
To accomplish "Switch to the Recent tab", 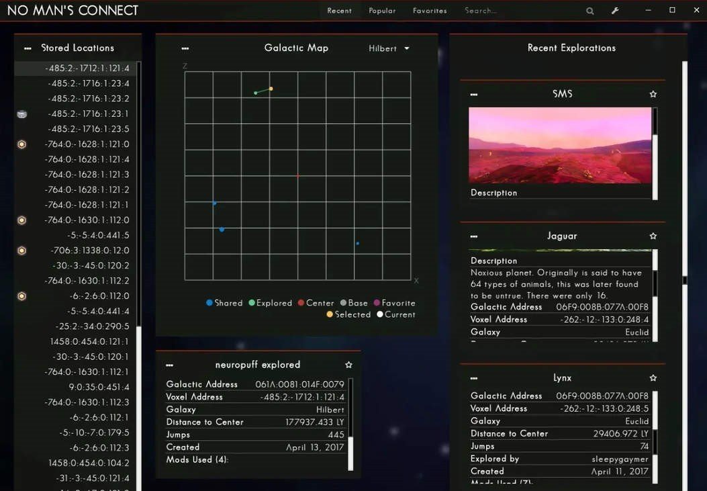I will click(339, 11).
